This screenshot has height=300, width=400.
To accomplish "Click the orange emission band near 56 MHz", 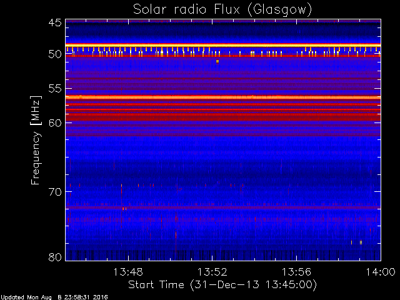I will coord(223,97).
